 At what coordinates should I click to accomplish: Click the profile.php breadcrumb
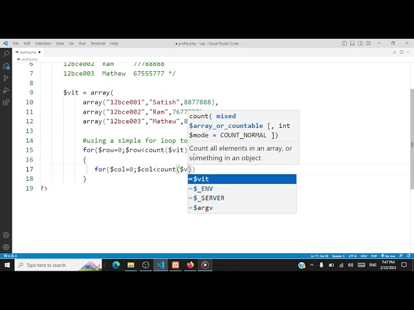pos(27,59)
